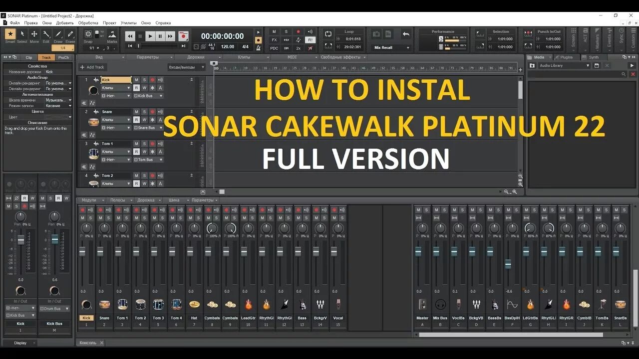Click the Master bus volume fader

418,252
